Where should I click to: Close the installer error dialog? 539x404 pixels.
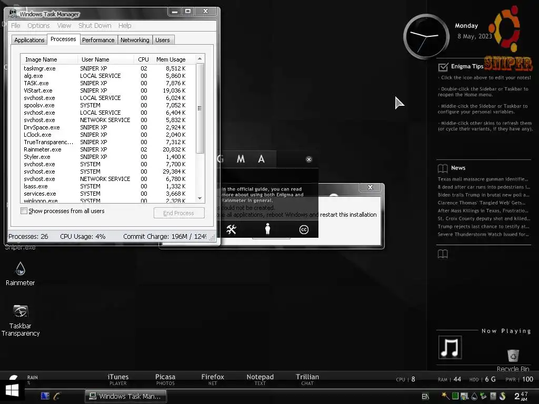(370, 187)
